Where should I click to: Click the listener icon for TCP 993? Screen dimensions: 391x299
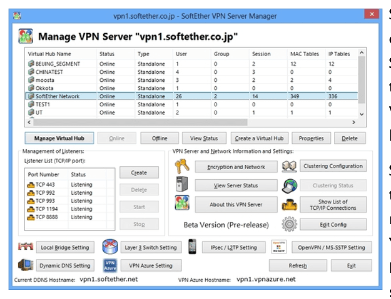tap(30, 201)
